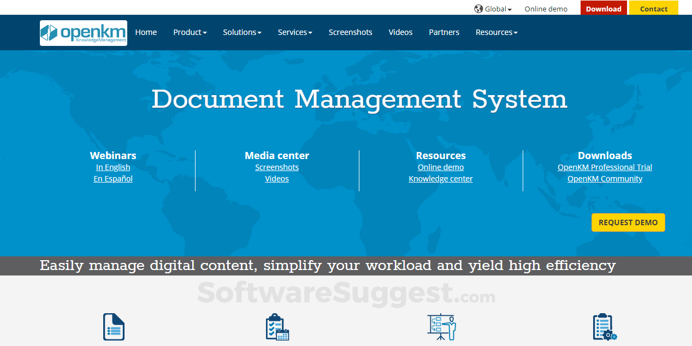Screen dimensions: 692x346
Task: Click the document list icon
Action: tap(114, 327)
